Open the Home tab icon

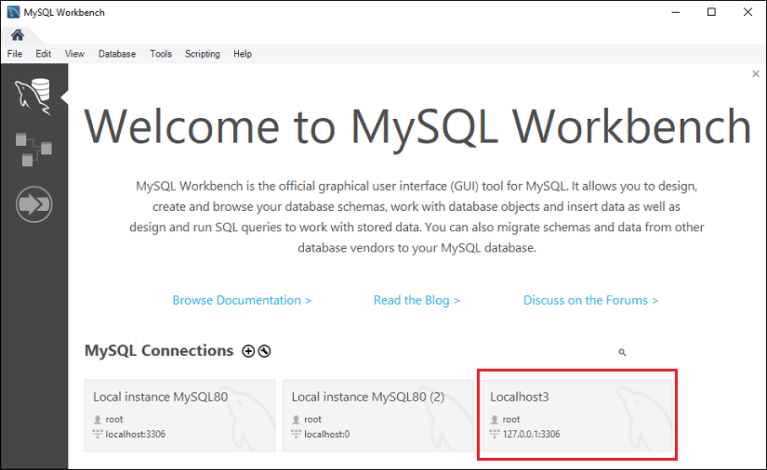(x=18, y=35)
